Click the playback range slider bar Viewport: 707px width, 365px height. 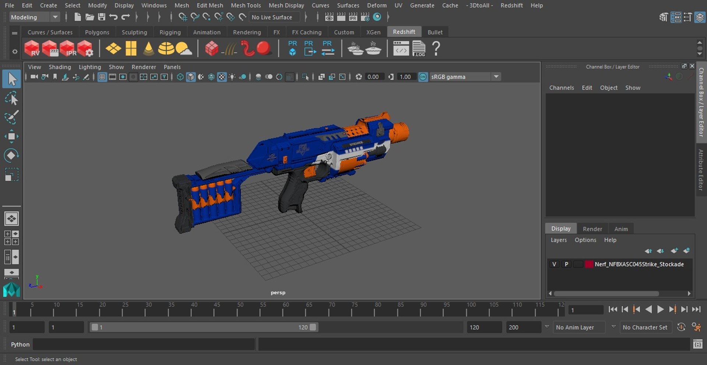click(204, 327)
